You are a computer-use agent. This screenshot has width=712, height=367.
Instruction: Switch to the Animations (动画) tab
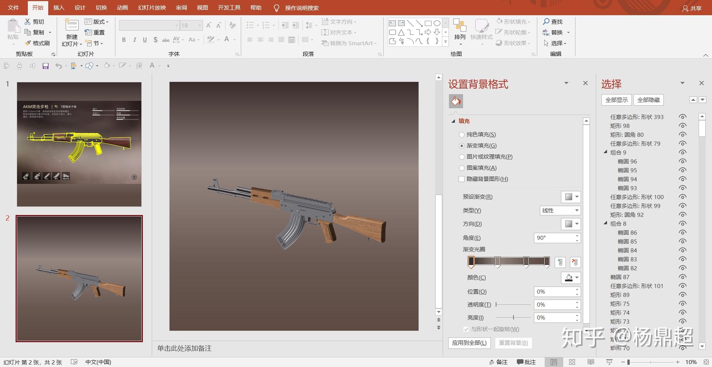click(x=122, y=8)
